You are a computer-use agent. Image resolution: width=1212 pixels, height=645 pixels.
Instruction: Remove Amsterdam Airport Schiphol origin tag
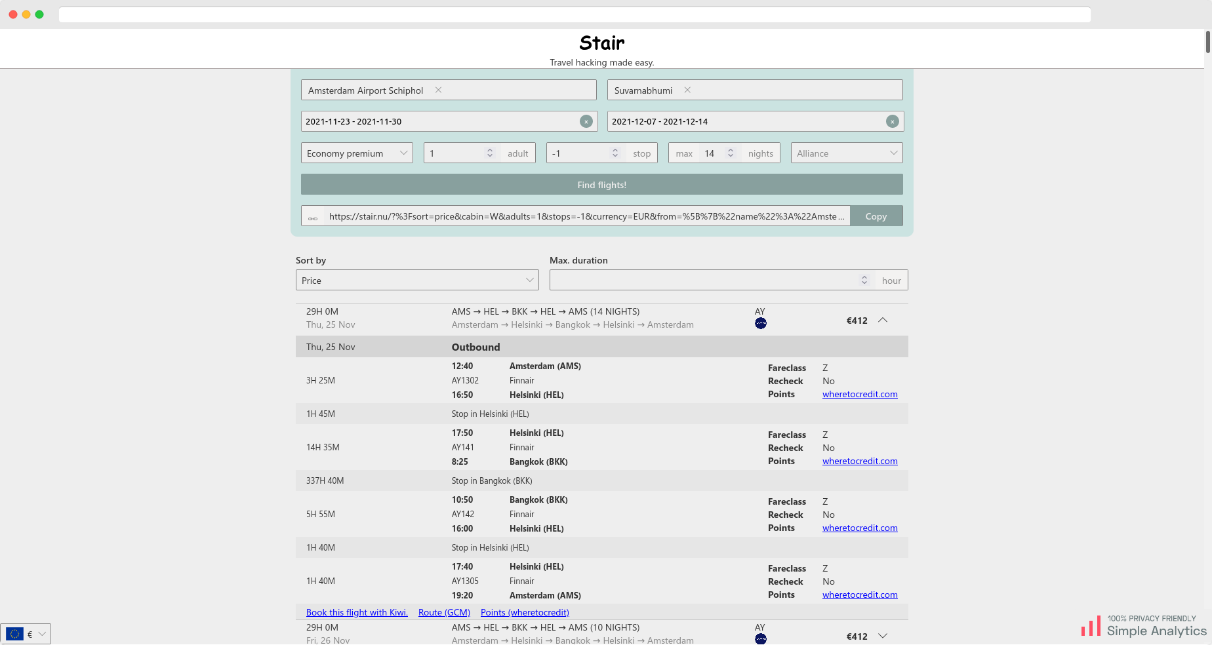(438, 90)
